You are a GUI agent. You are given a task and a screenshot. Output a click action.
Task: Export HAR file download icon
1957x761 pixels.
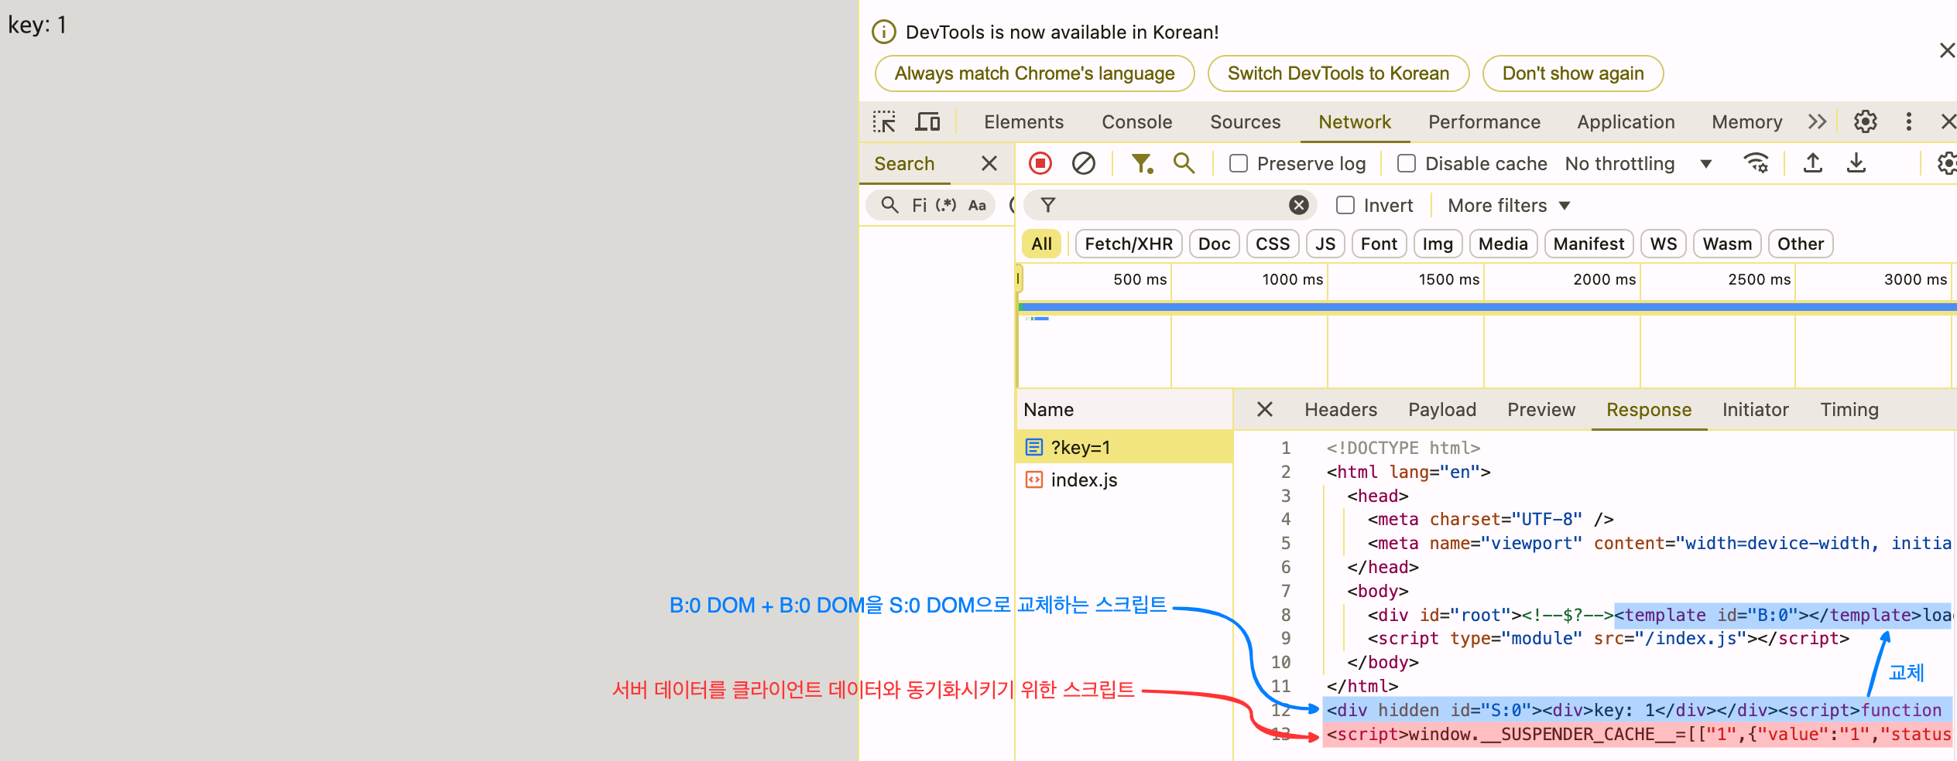pyautogui.click(x=1856, y=163)
